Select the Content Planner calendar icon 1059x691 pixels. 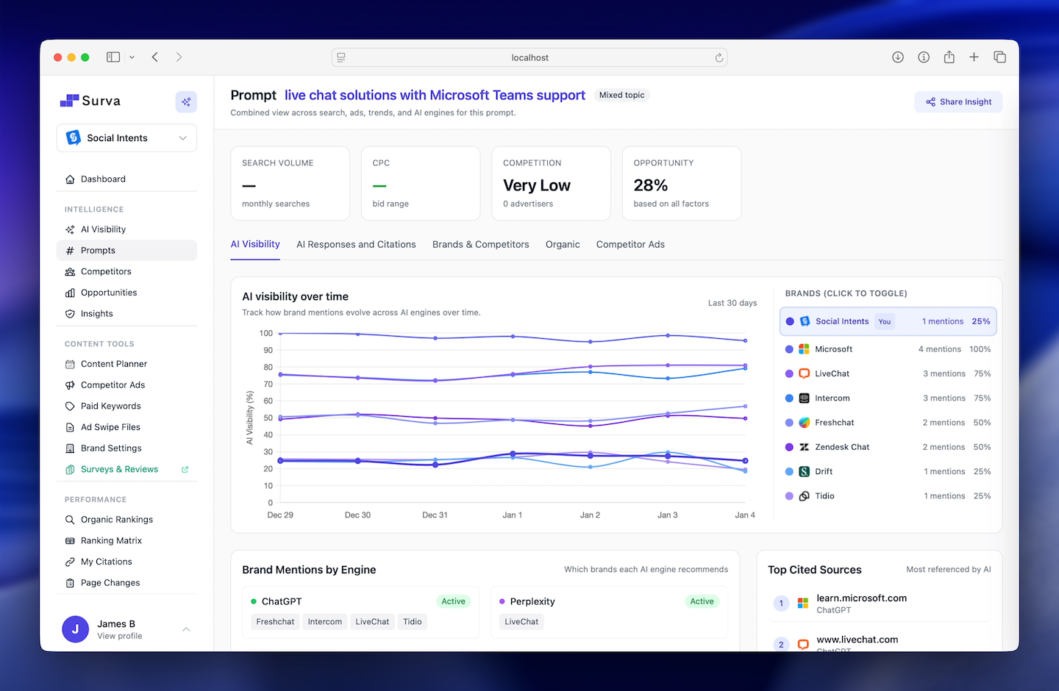pyautogui.click(x=68, y=364)
